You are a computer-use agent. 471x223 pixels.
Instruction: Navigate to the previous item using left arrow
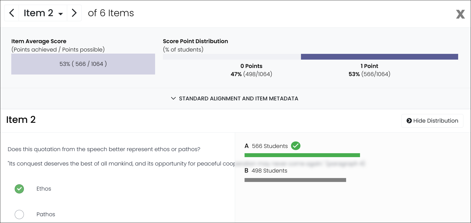[x=12, y=13]
